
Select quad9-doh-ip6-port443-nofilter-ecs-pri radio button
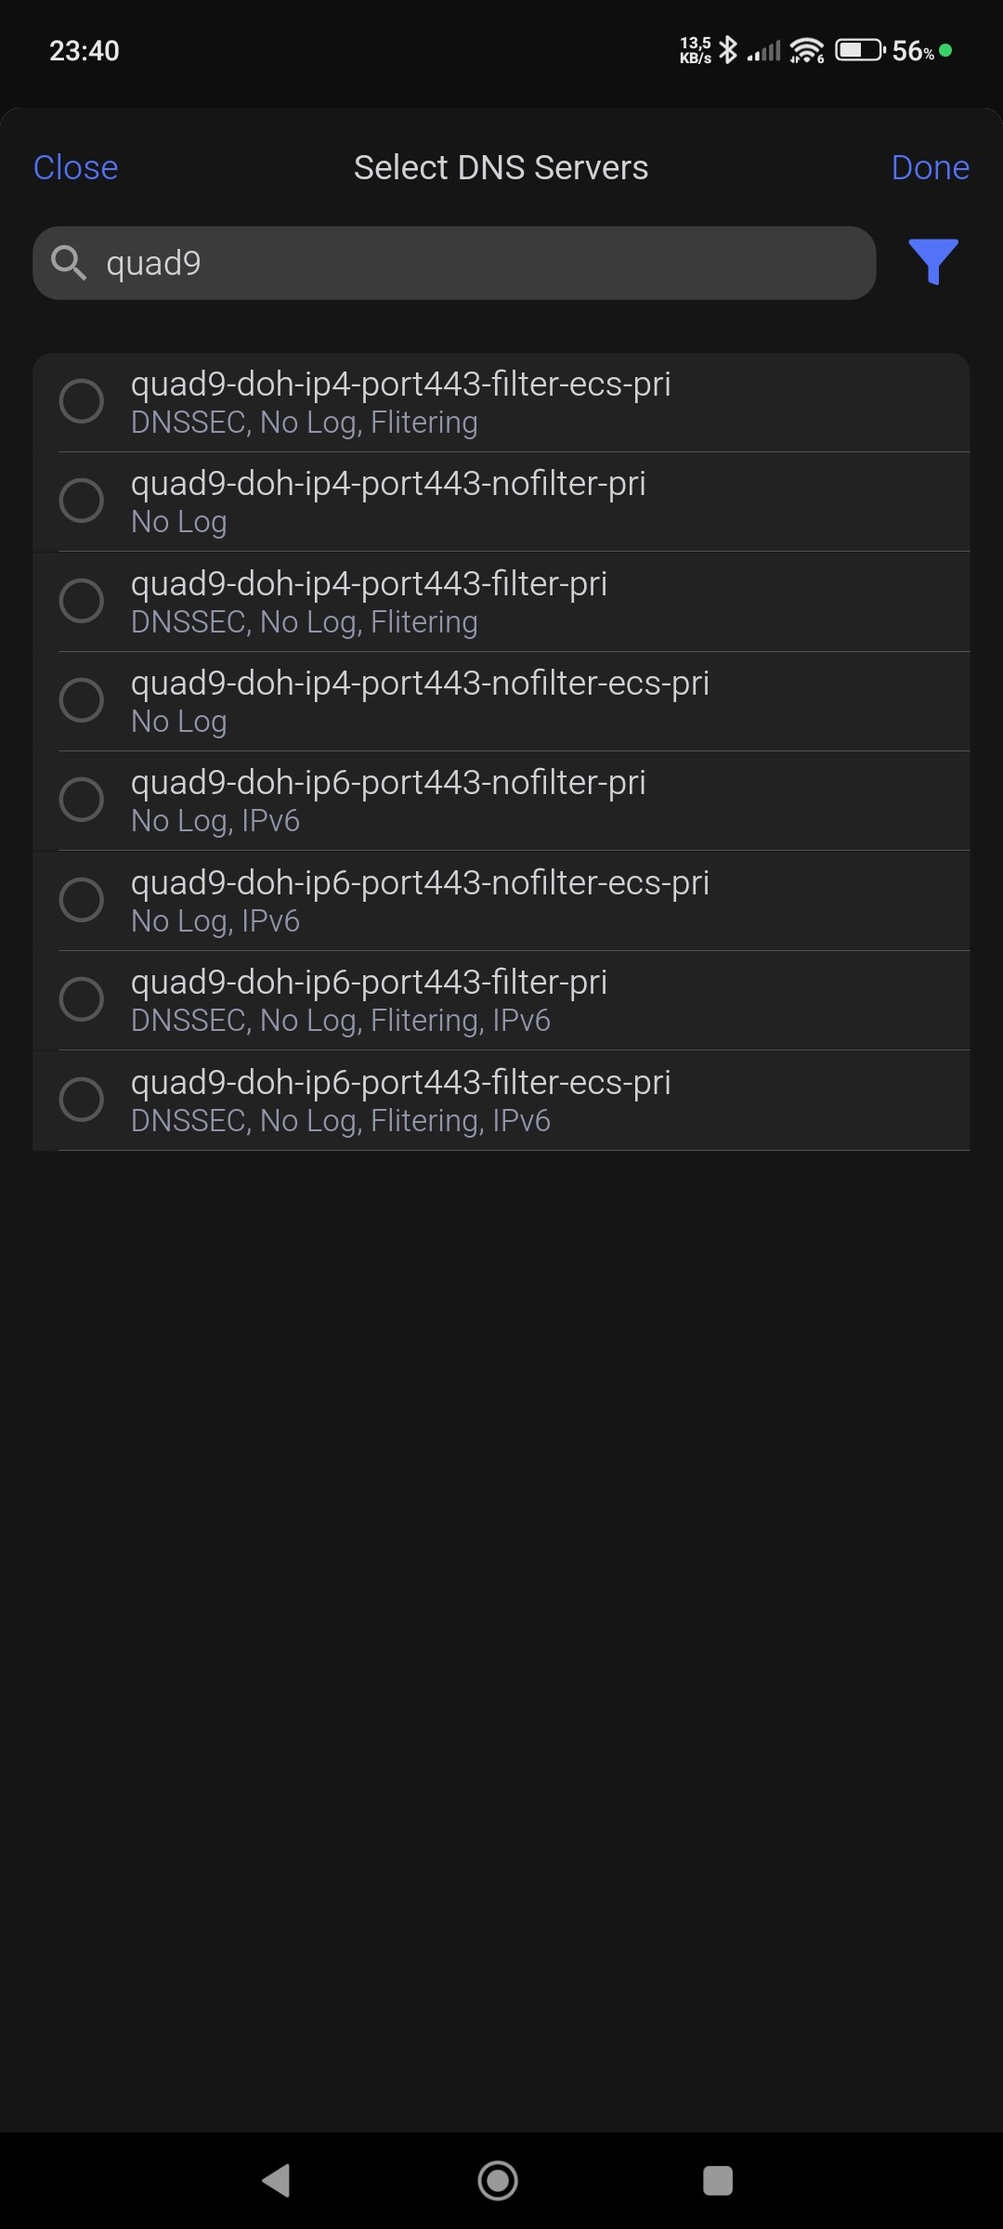[82, 899]
